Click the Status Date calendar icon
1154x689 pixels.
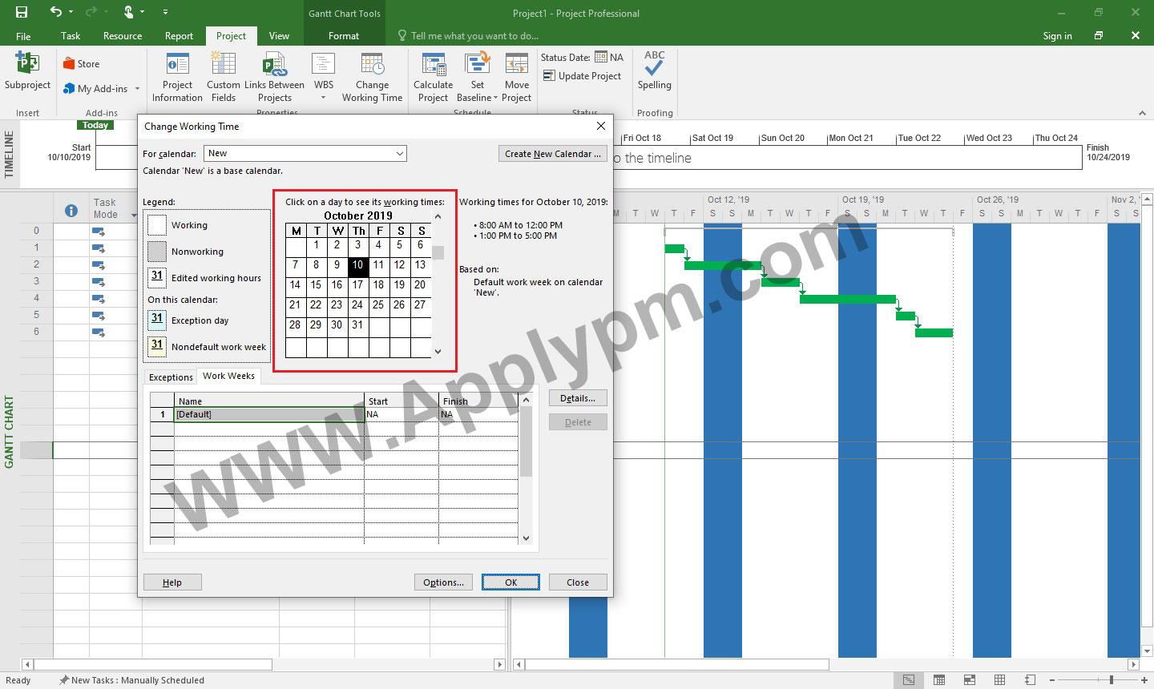(x=601, y=57)
